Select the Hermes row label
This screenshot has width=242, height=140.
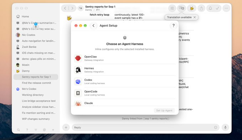[89, 68]
